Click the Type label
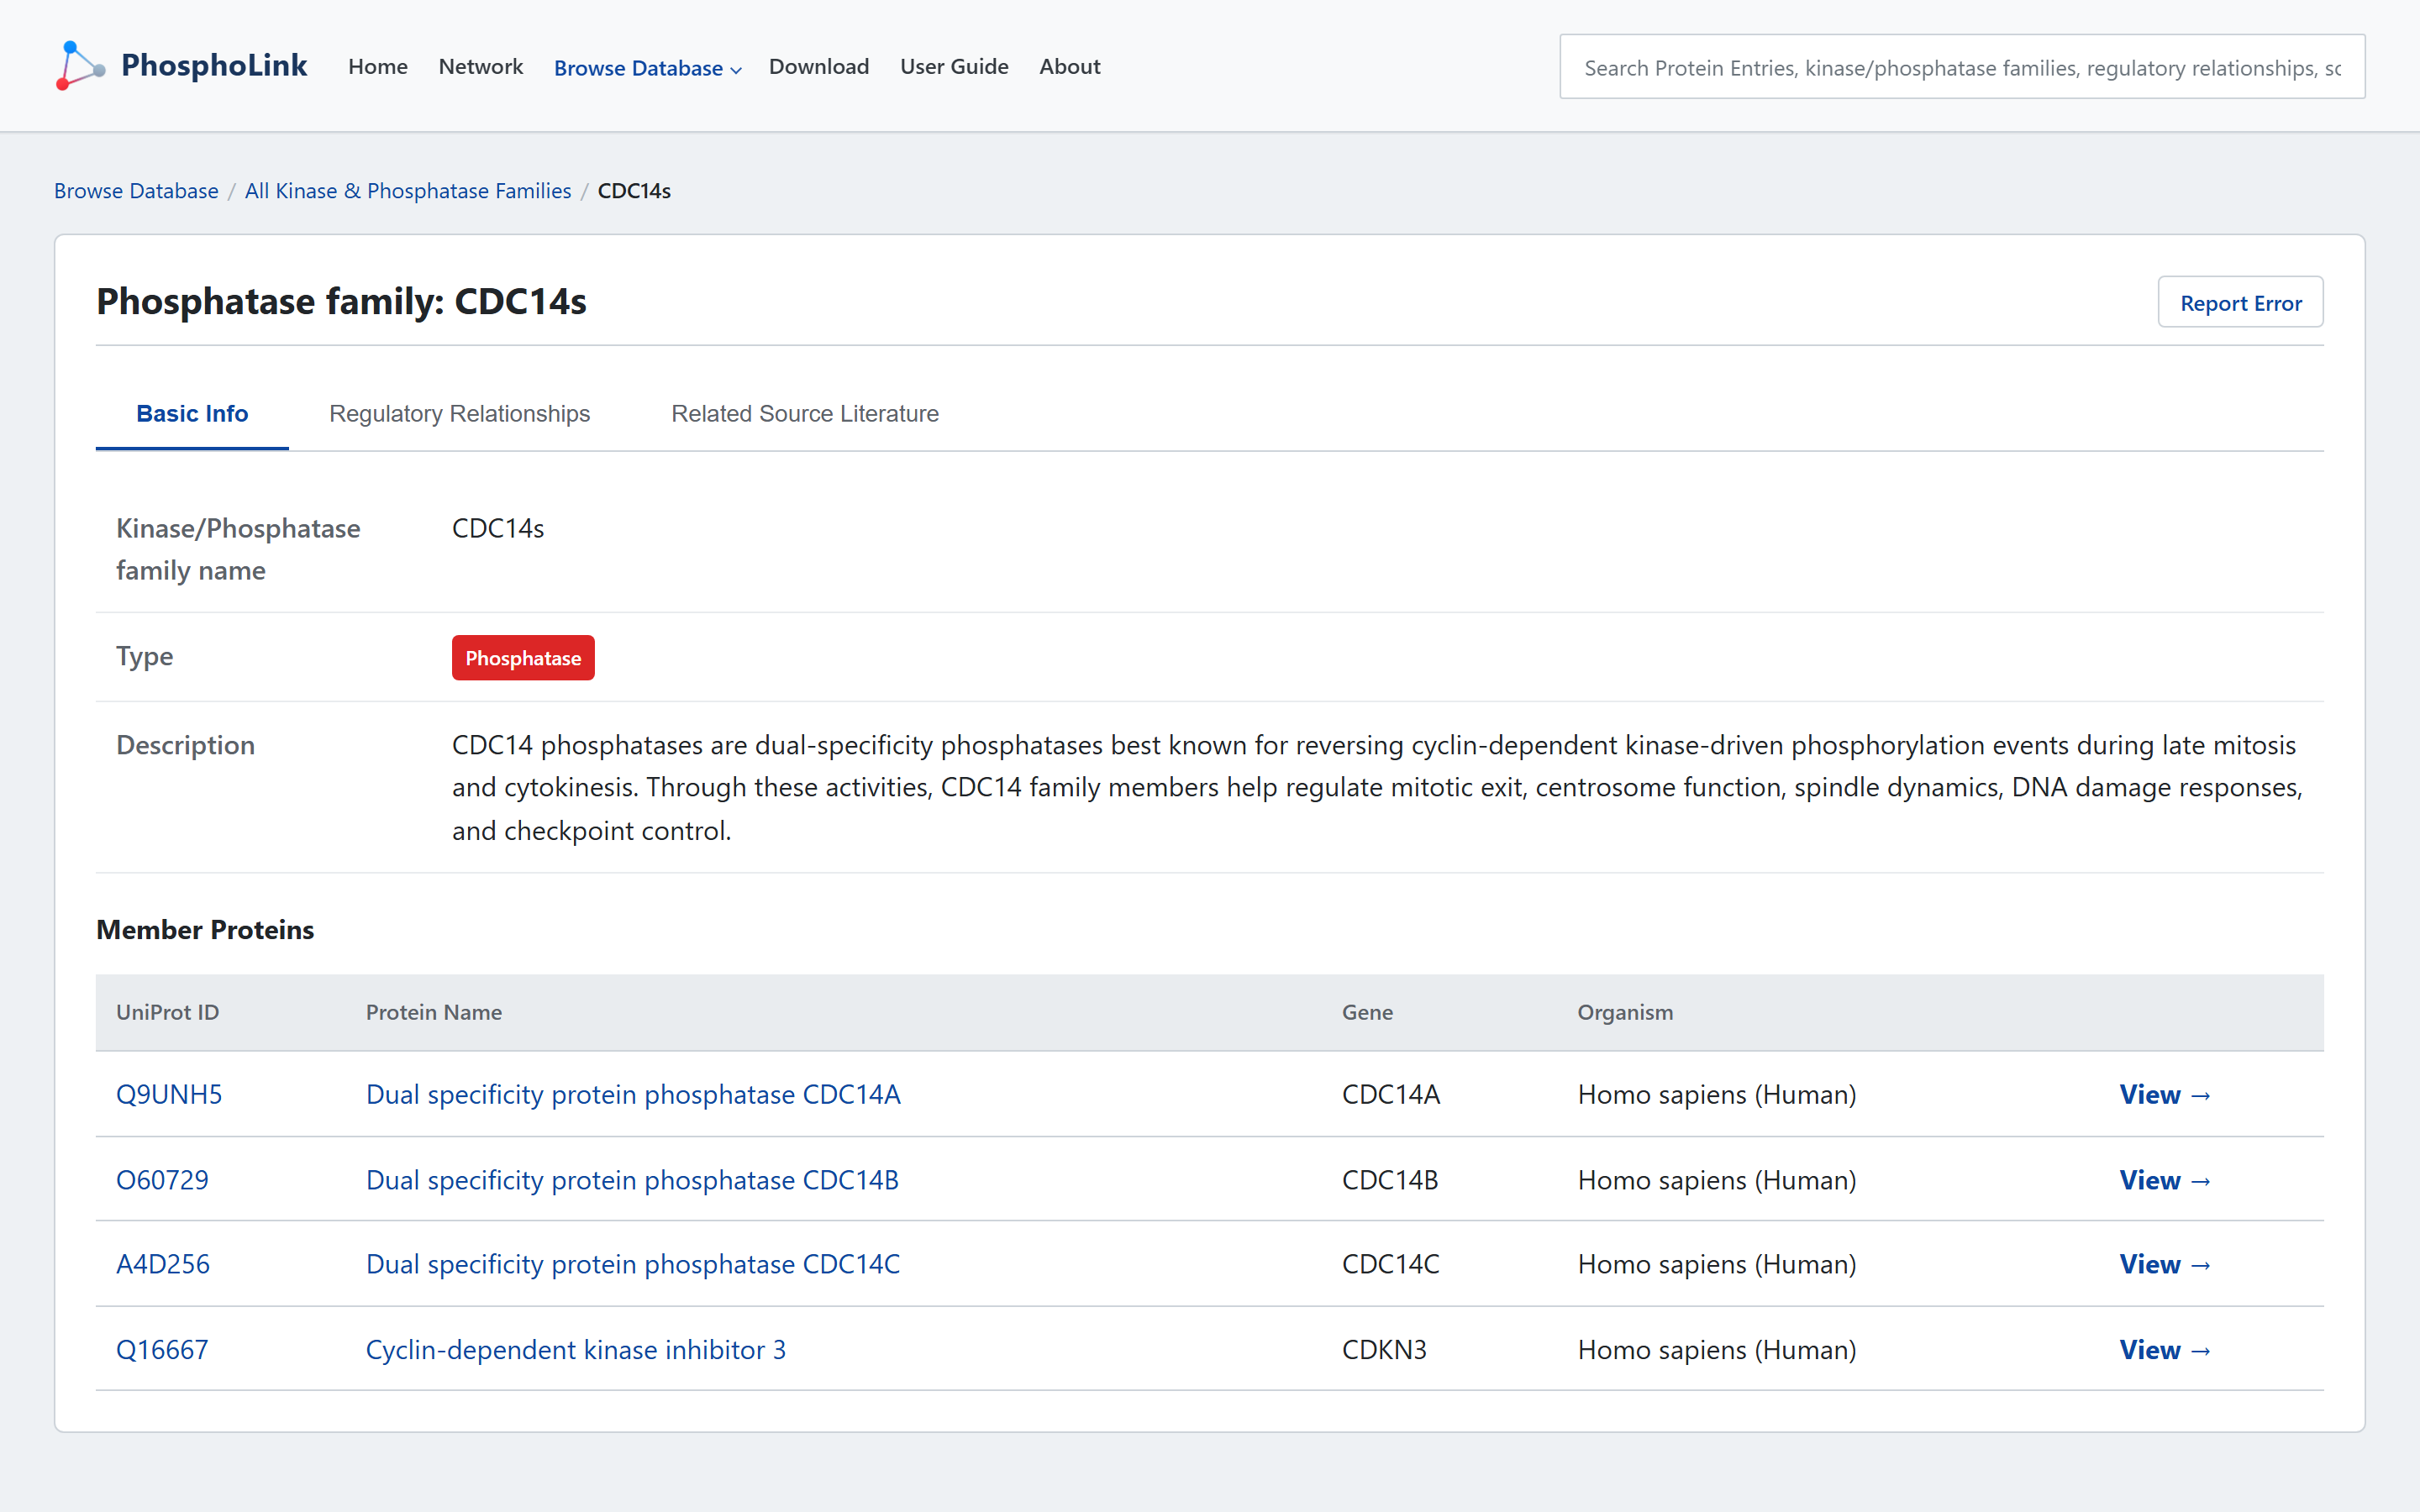The height and width of the screenshot is (1512, 2420). tap(145, 657)
